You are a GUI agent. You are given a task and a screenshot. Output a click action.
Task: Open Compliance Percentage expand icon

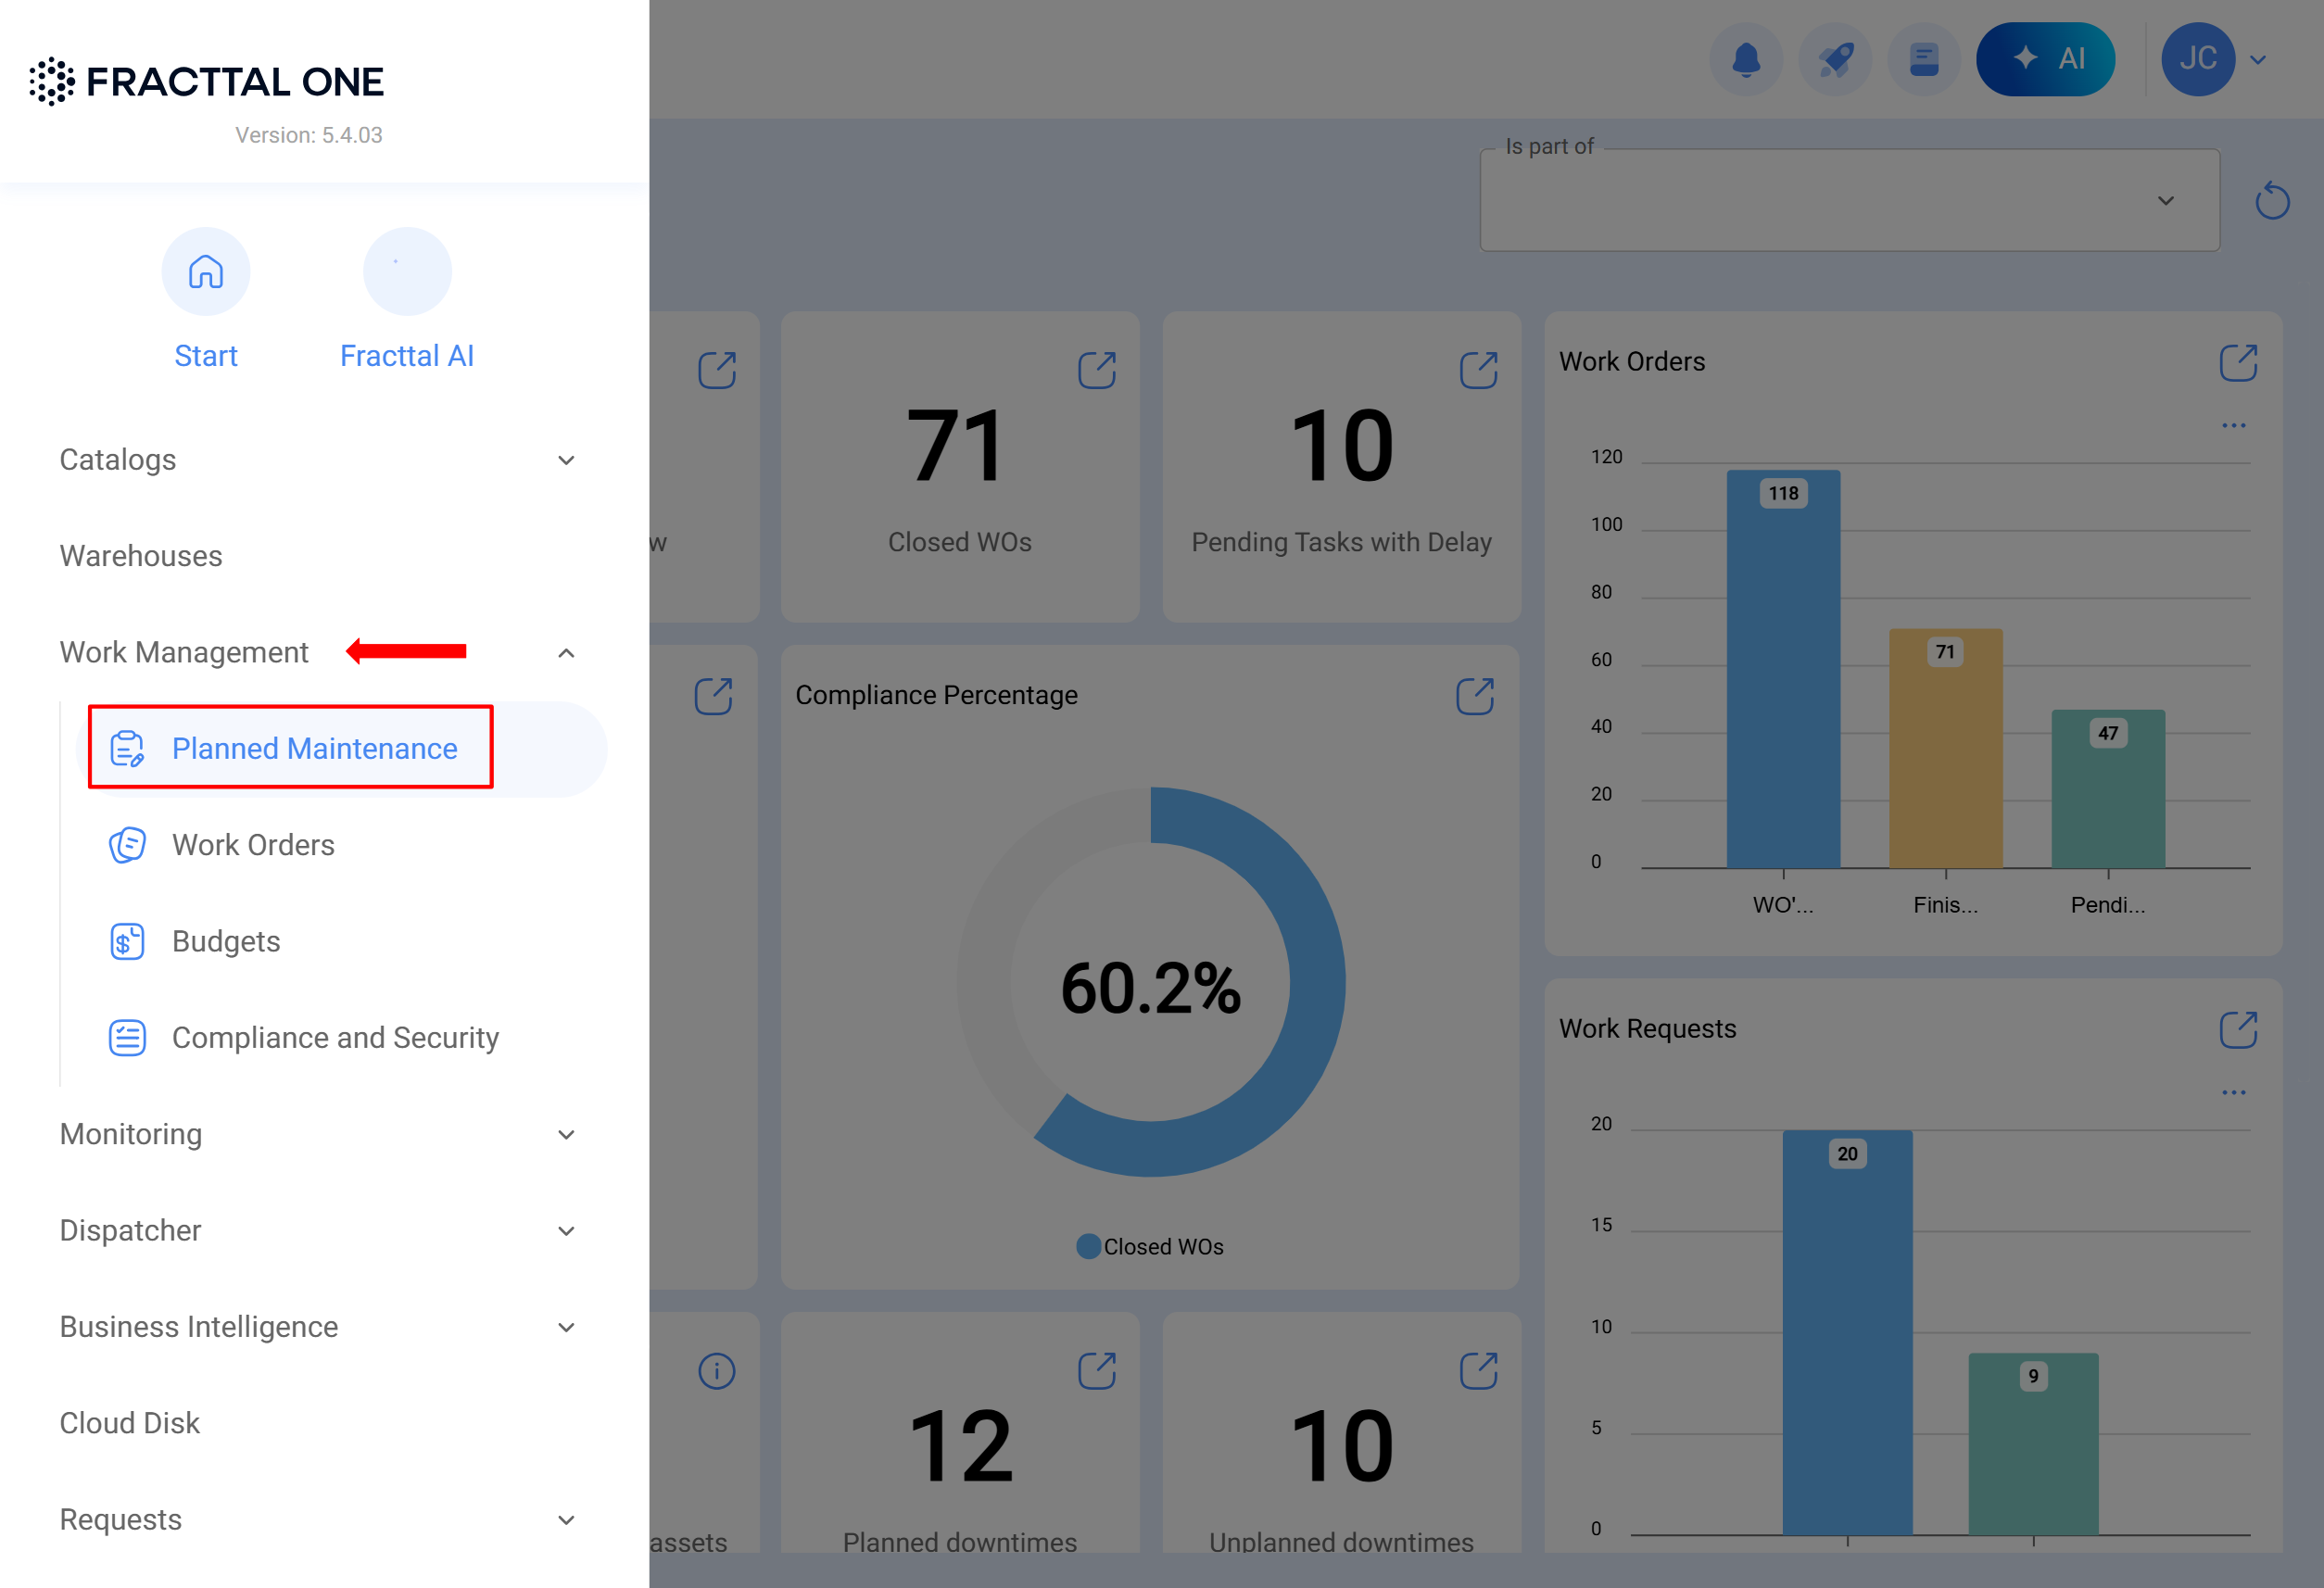(x=1475, y=696)
